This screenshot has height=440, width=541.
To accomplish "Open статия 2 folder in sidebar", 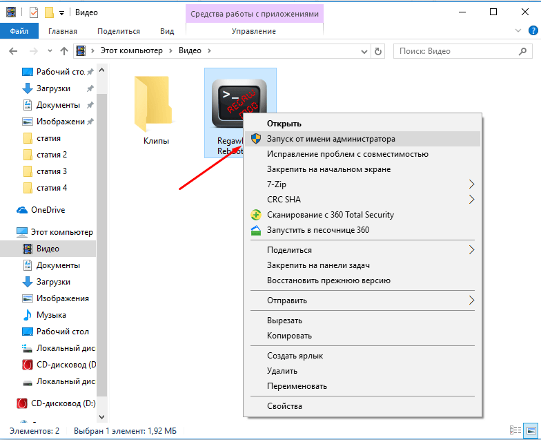I will 52,155.
